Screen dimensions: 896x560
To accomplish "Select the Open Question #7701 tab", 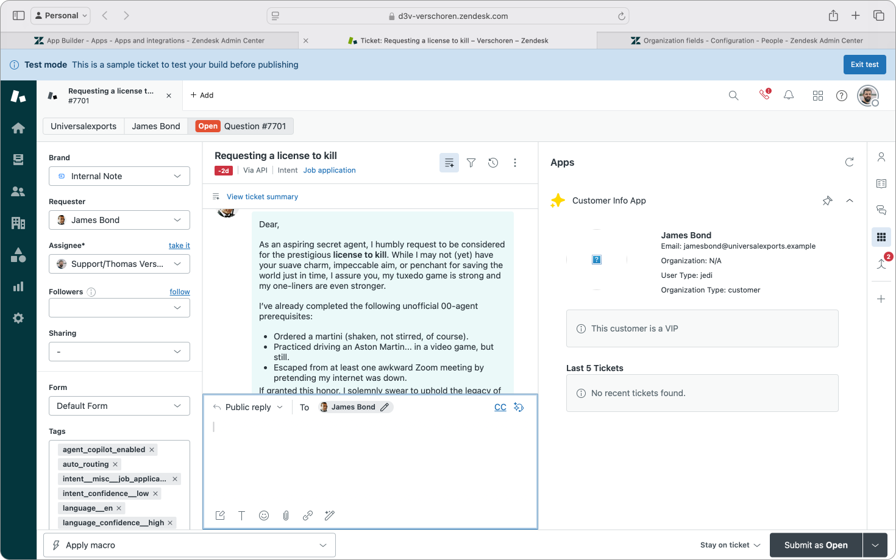I will pyautogui.click(x=241, y=126).
